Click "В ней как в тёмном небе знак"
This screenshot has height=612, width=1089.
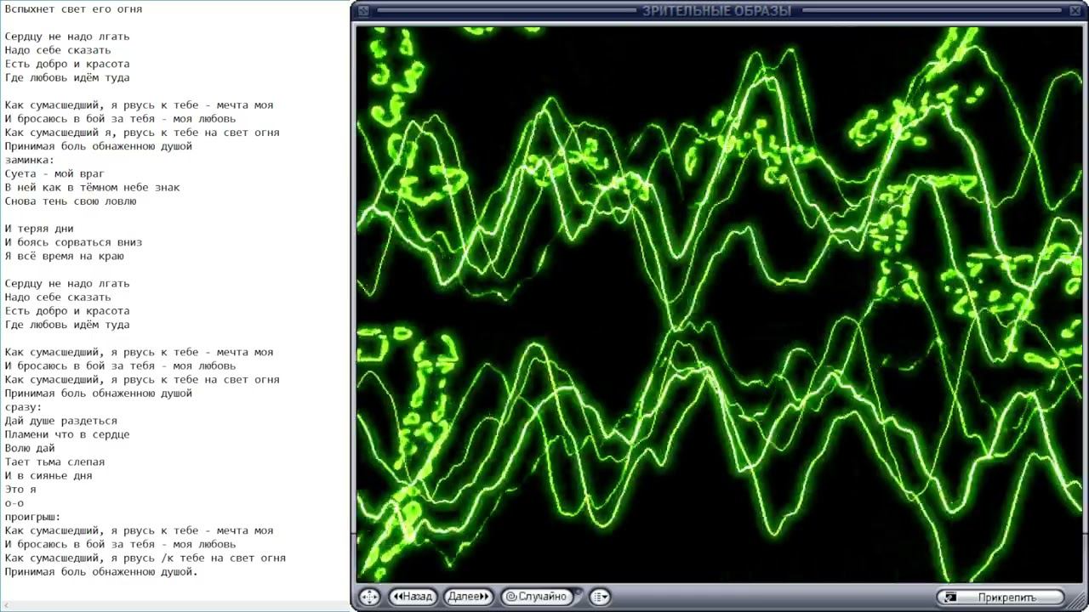92,187
